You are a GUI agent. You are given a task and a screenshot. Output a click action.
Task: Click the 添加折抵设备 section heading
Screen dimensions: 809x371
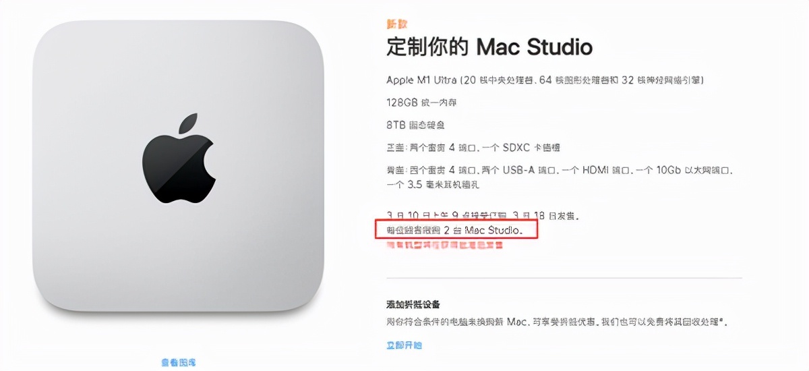coord(413,306)
